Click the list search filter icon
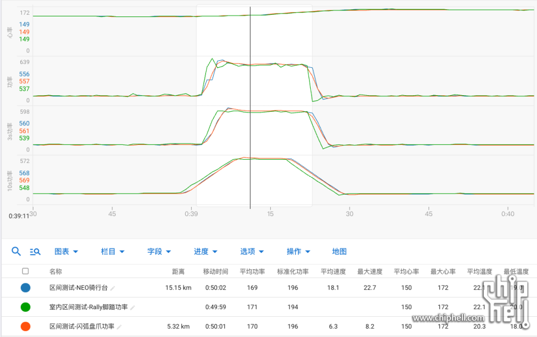Screen dimensions: 537x337 click(x=35, y=252)
